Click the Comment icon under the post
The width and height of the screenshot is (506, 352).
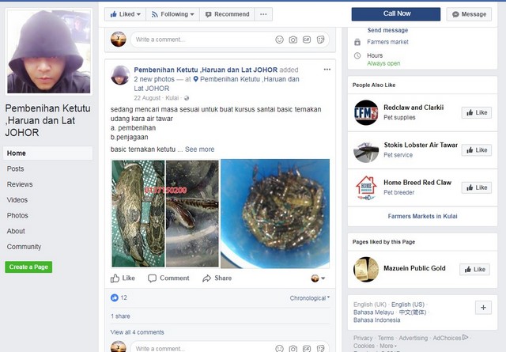pyautogui.click(x=152, y=278)
